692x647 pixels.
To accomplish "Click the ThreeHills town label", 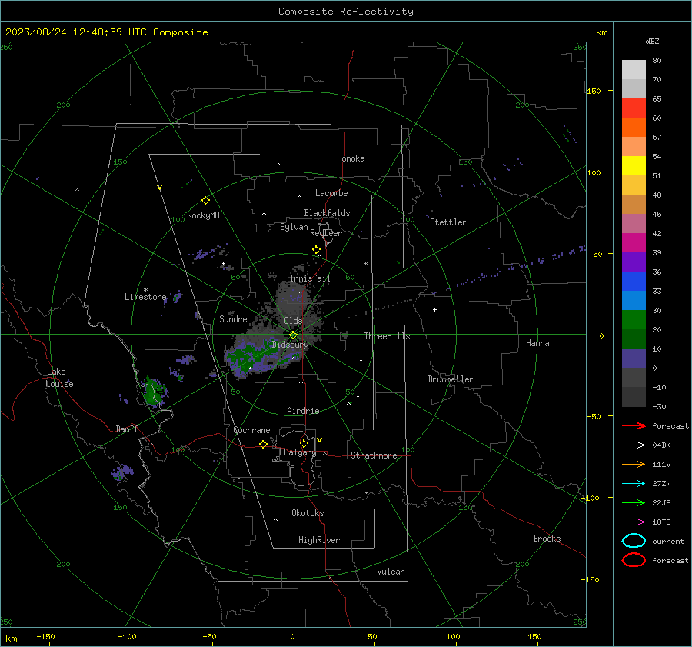I will [x=387, y=336].
